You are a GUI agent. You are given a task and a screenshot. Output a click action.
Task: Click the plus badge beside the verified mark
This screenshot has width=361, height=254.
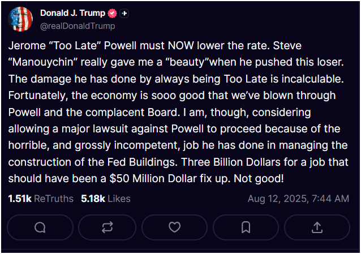124,14
